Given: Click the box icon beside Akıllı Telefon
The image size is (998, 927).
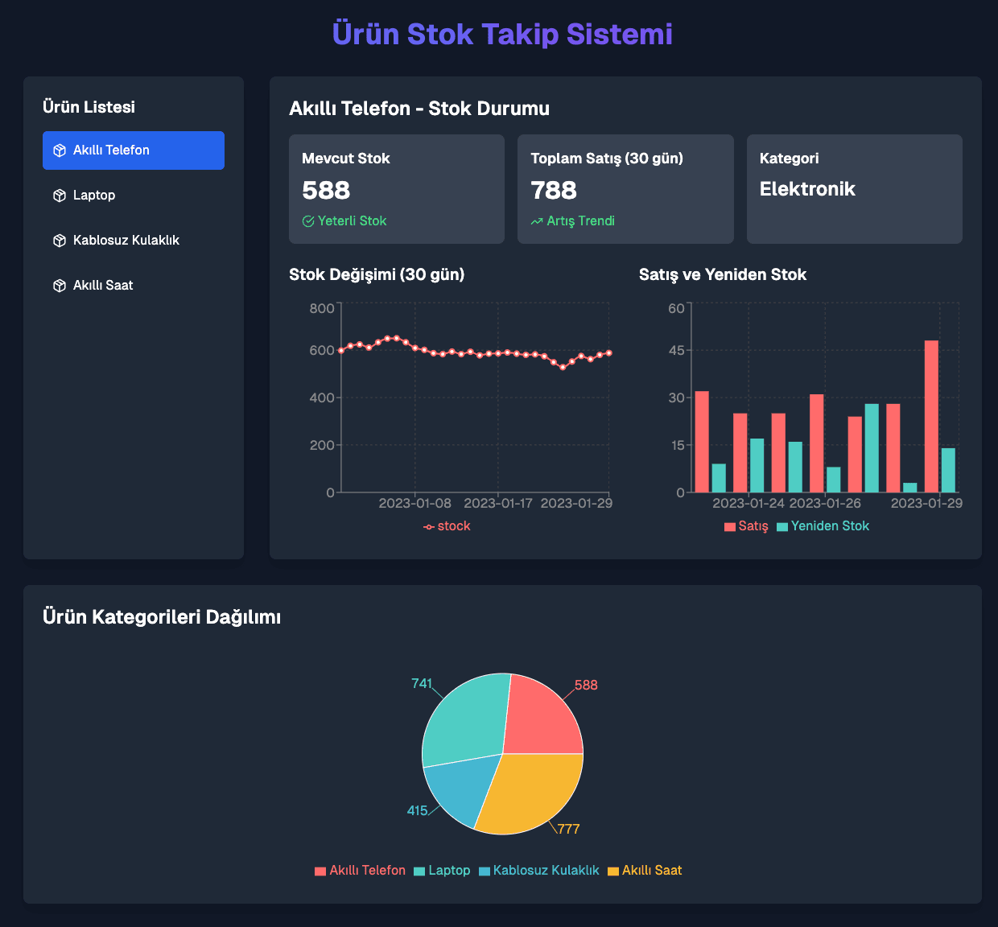Looking at the screenshot, I should pyautogui.click(x=59, y=150).
